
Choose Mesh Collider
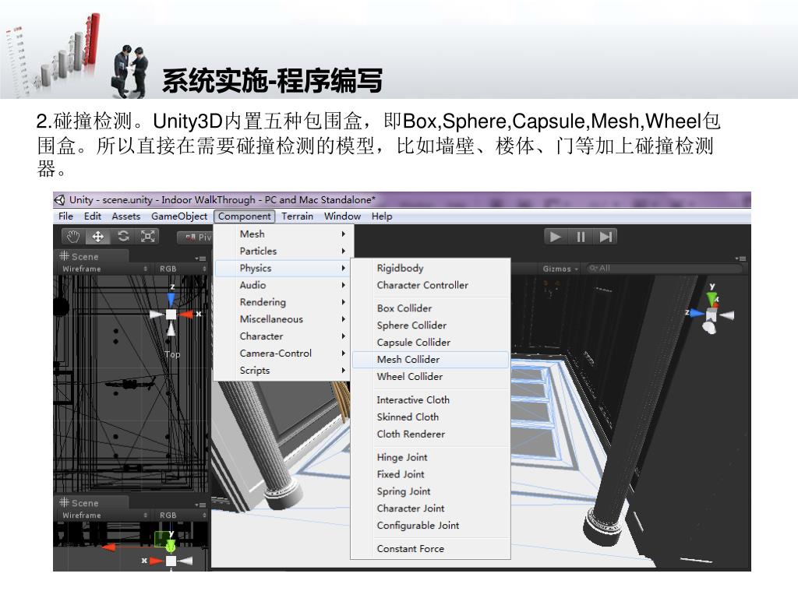430,360
